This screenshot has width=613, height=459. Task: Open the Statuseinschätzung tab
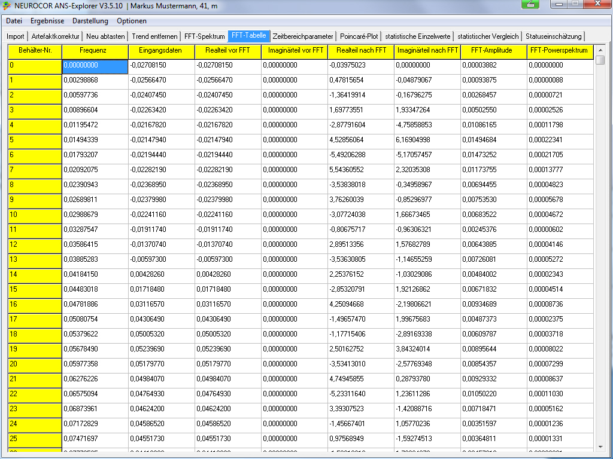coord(554,36)
